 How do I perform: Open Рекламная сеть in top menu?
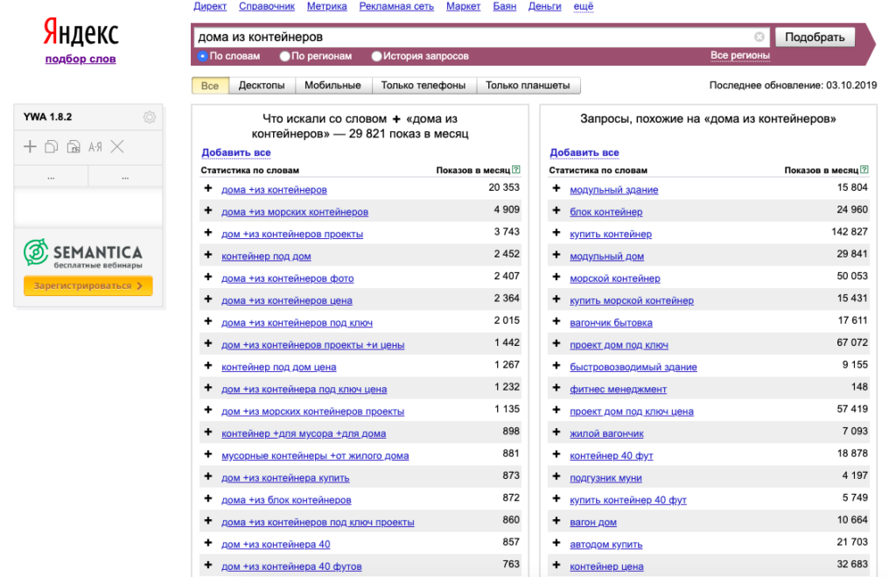click(396, 6)
